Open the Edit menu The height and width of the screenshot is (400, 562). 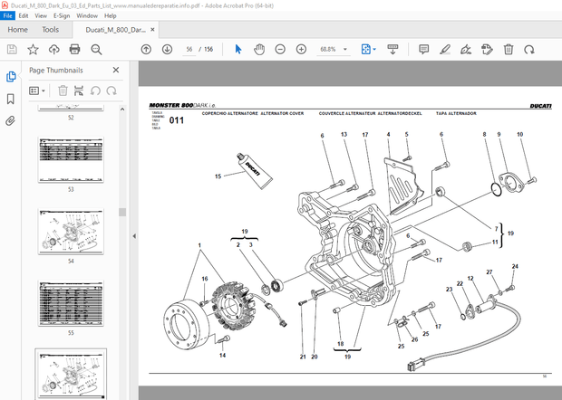click(24, 15)
